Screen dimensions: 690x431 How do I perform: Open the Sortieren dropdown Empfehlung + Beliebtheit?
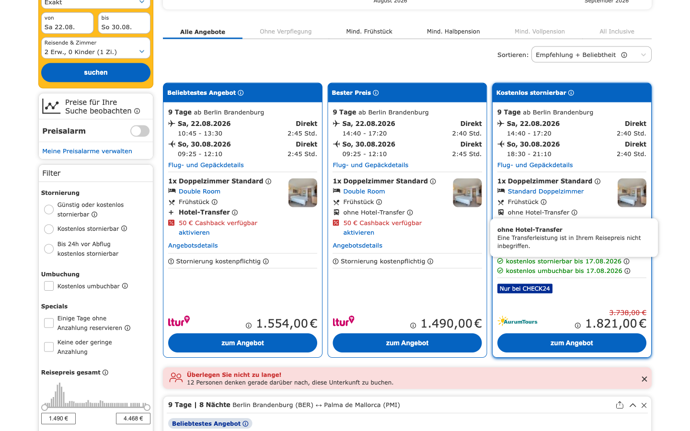click(591, 55)
